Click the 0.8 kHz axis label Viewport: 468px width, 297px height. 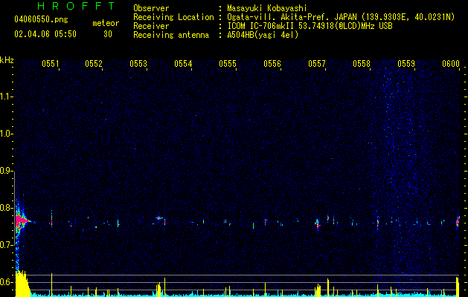point(6,208)
